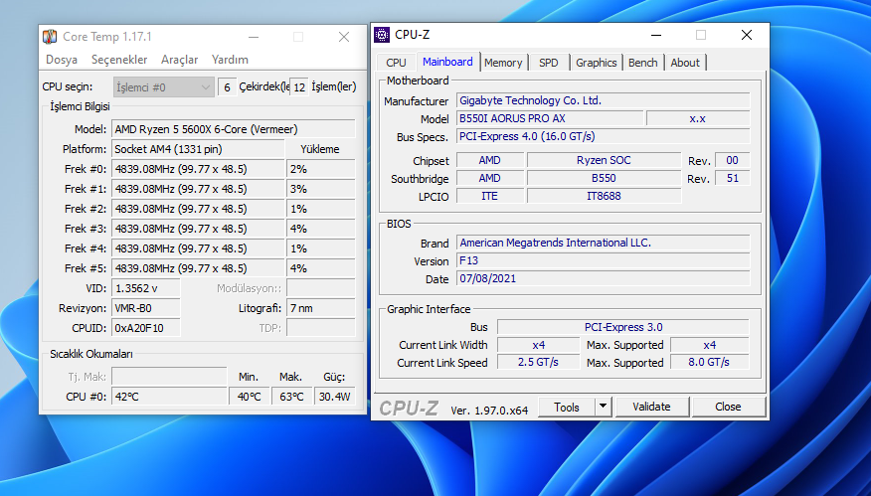This screenshot has height=496, width=871.
Task: Click the Close button in CPU-Z
Action: [728, 408]
